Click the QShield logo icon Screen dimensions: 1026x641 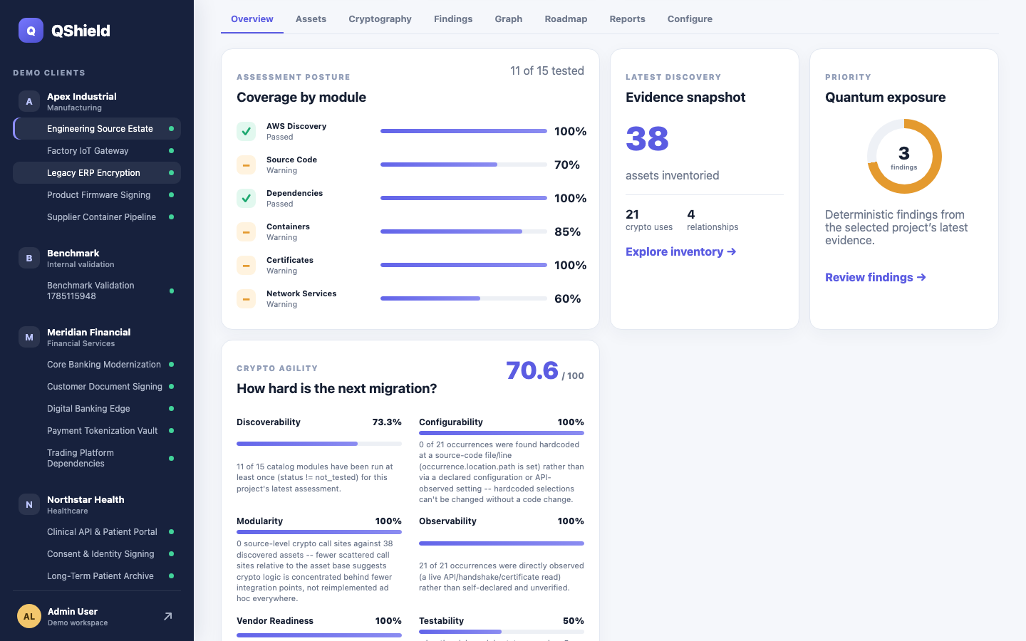31,31
